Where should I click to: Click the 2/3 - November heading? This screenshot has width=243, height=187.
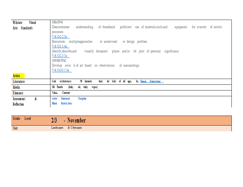[69, 120]
